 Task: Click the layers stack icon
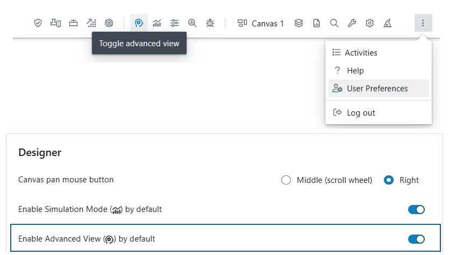pyautogui.click(x=299, y=23)
